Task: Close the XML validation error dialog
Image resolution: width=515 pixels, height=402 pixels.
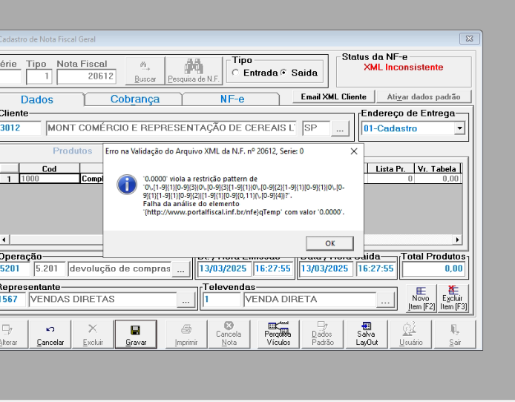Action: tap(354, 151)
